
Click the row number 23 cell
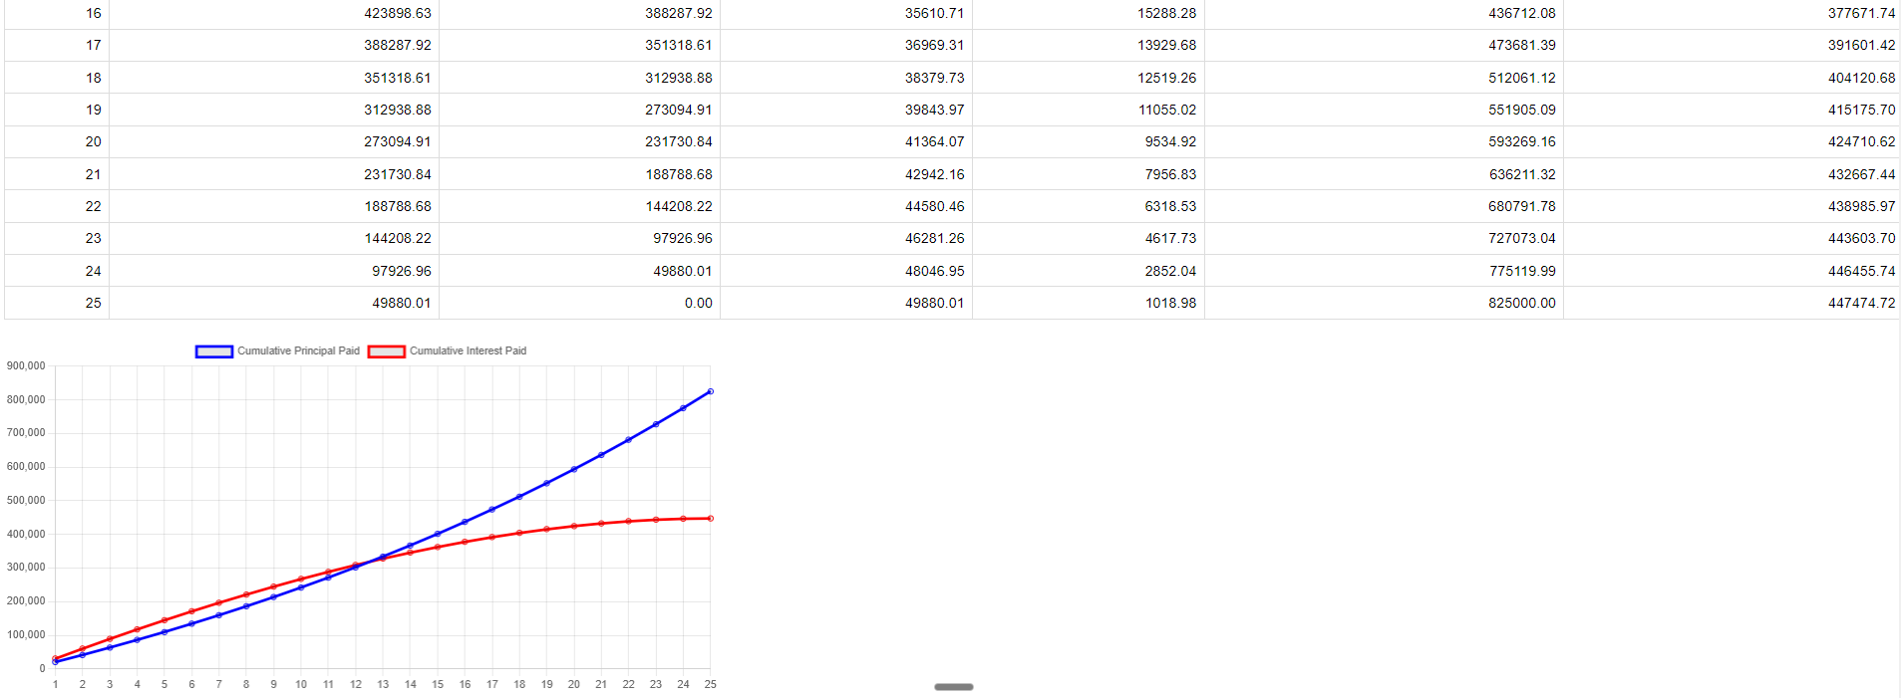pos(93,238)
